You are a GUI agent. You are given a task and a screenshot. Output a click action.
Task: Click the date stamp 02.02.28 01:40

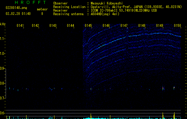click(x=18, y=14)
